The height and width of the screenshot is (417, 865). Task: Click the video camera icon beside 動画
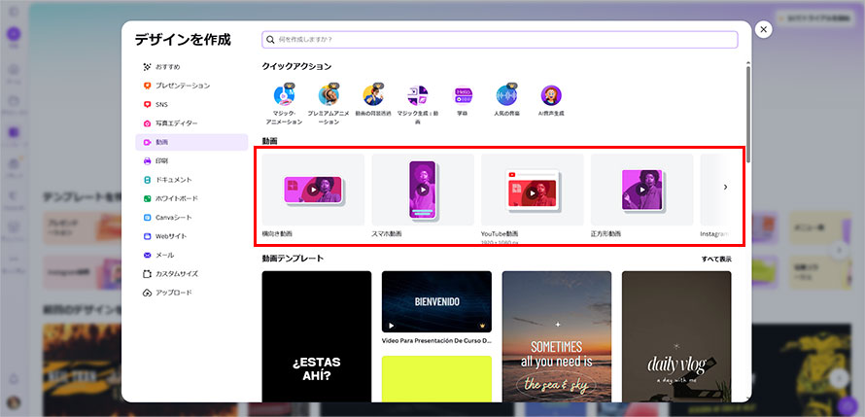(x=147, y=142)
